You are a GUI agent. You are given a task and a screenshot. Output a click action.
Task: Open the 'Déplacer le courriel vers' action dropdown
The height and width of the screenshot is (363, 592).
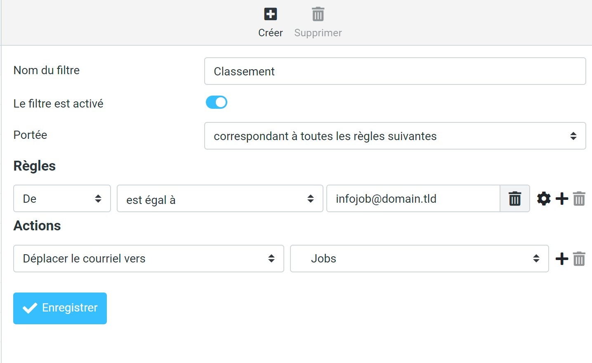pyautogui.click(x=149, y=259)
